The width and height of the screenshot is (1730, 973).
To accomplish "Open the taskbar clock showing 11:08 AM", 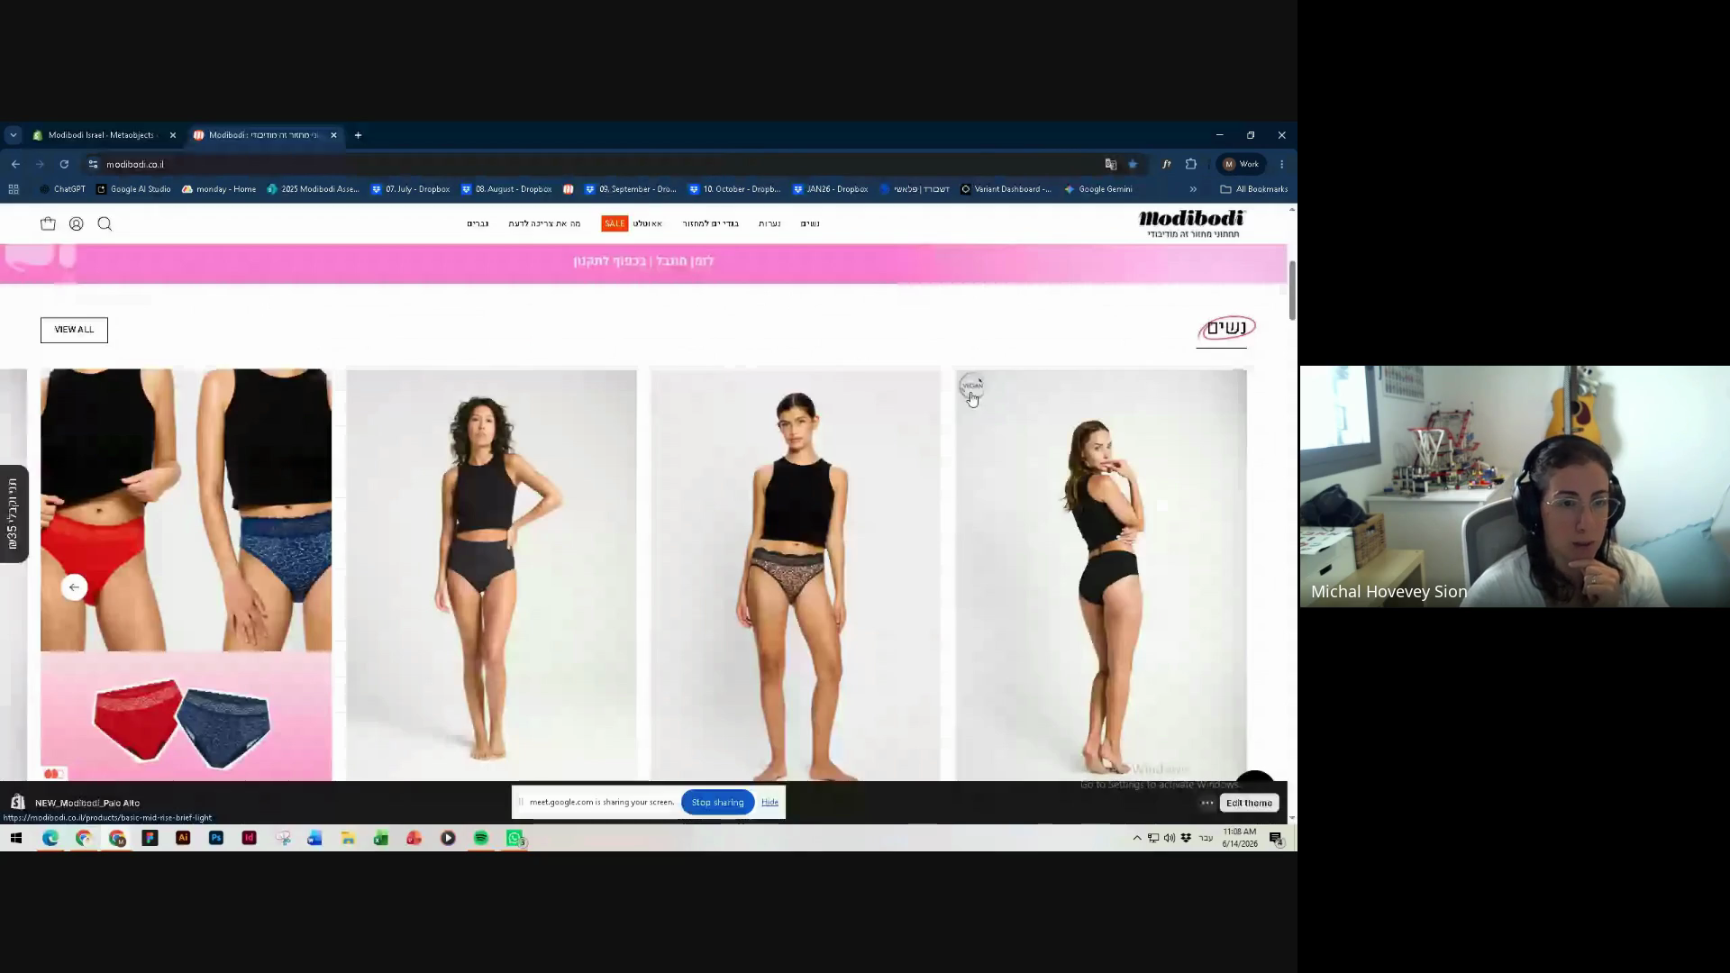I will [1240, 838].
